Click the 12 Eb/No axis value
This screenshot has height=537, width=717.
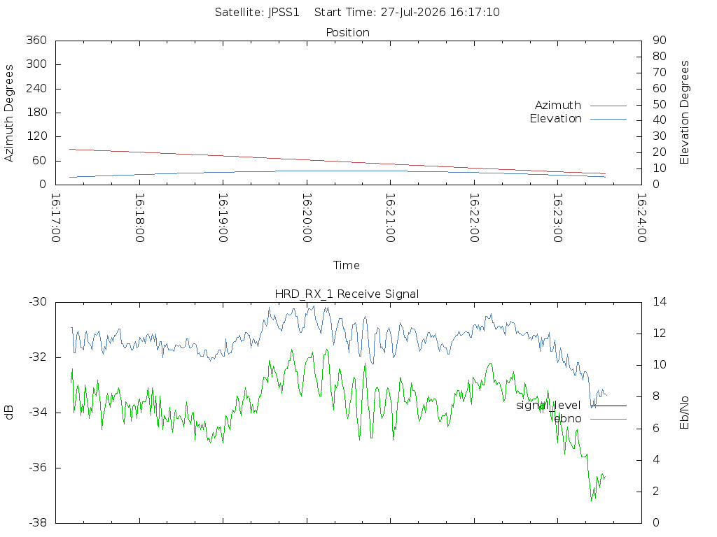click(x=660, y=333)
